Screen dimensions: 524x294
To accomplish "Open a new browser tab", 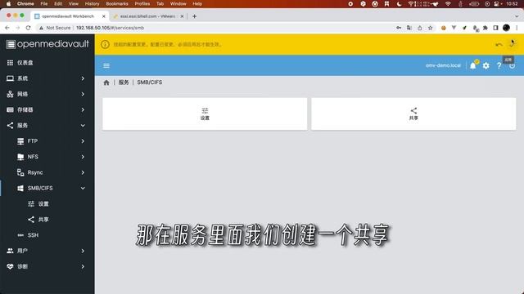I will click(194, 16).
